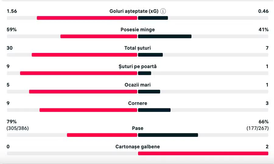The height and width of the screenshot is (164, 274).
Task: Click the xG info icon
Action: (163, 11)
